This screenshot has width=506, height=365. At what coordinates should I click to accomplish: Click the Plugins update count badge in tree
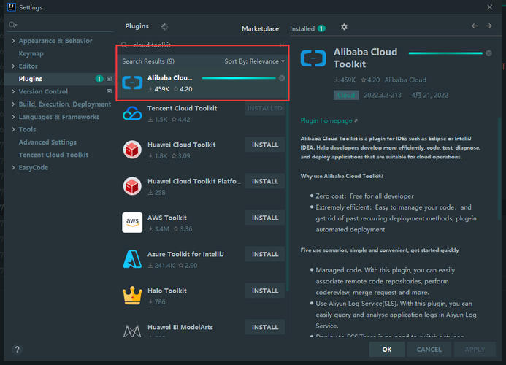[99, 79]
